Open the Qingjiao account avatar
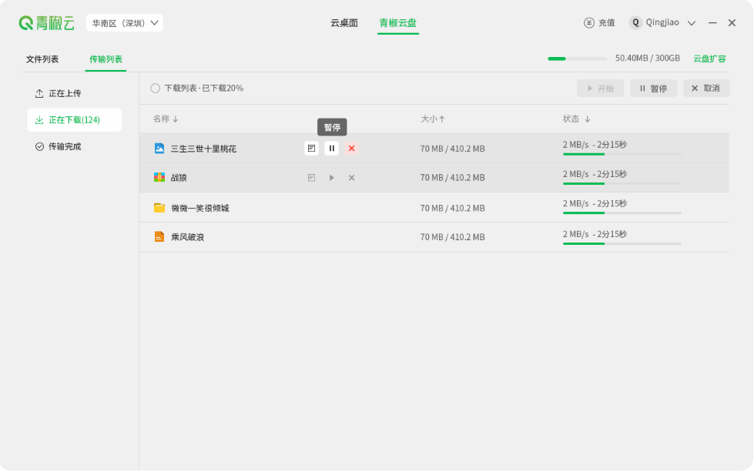The width and height of the screenshot is (754, 472). point(635,22)
